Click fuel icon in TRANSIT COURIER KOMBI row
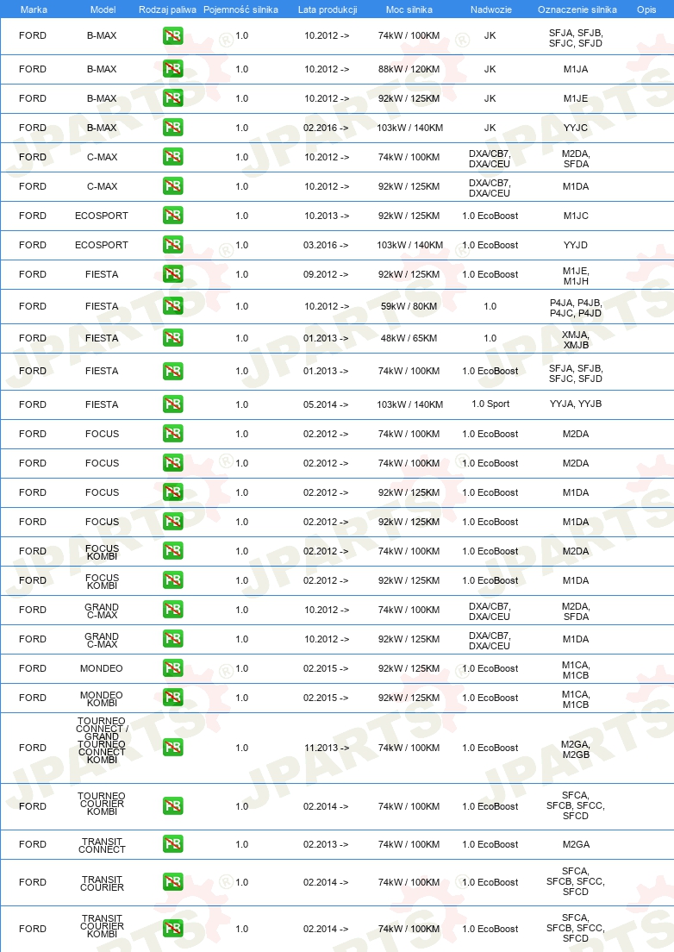 [x=173, y=929]
